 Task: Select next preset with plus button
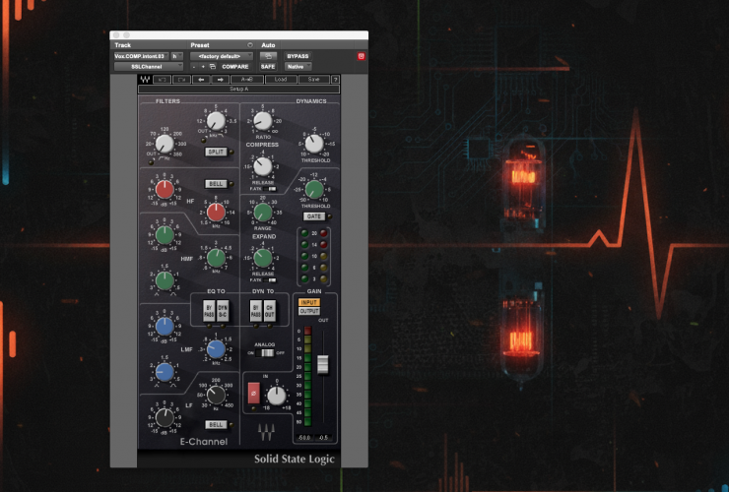(203, 67)
